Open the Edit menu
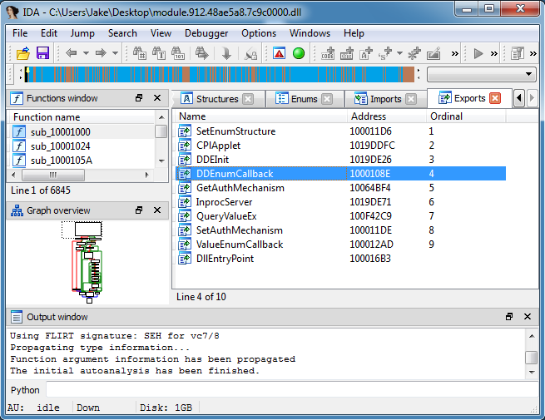The width and height of the screenshot is (545, 420). [x=49, y=33]
